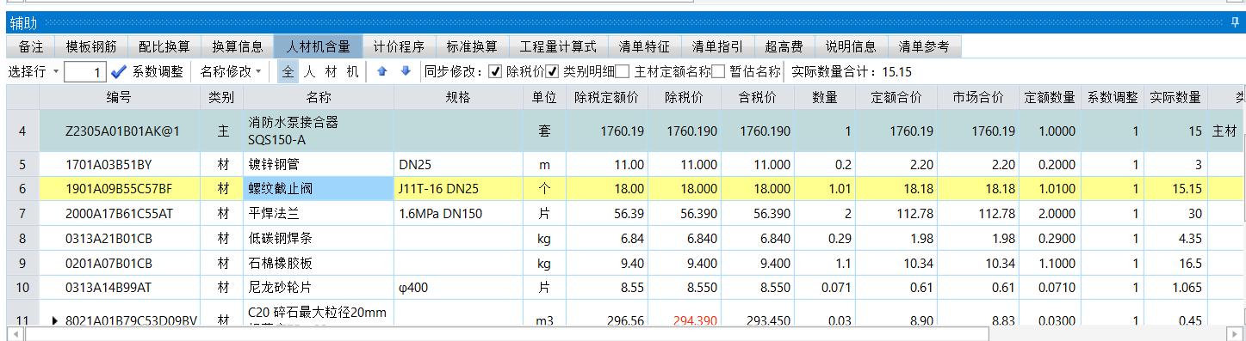Expand row 11 concrete item triangle
Image resolution: width=1246 pixels, height=341 pixels.
click(54, 320)
